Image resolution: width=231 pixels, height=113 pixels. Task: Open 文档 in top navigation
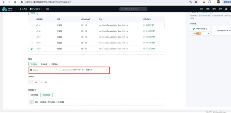point(202,9)
